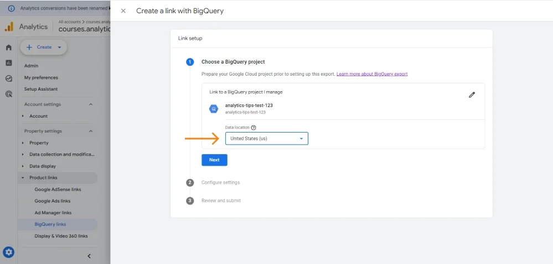Open Advertising icon in the left rail

(x=9, y=94)
